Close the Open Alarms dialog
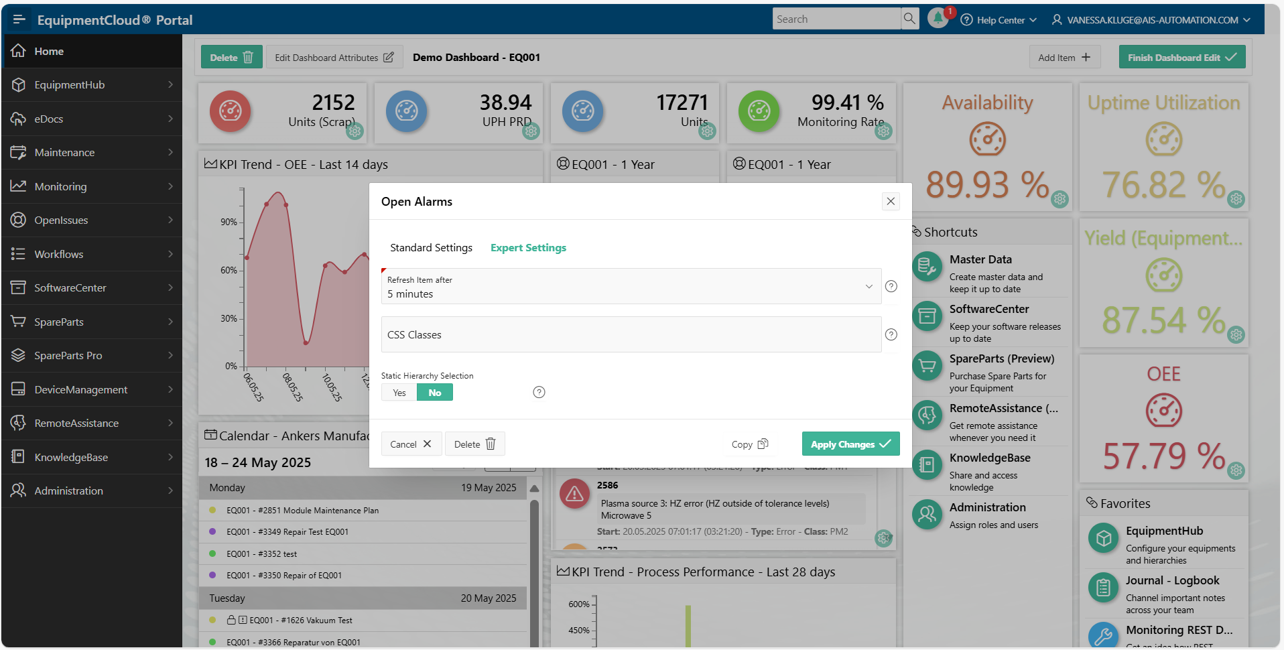The width and height of the screenshot is (1284, 650). (891, 201)
